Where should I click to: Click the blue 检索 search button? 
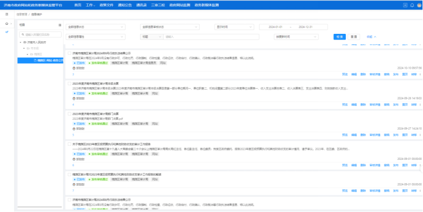[339, 36]
